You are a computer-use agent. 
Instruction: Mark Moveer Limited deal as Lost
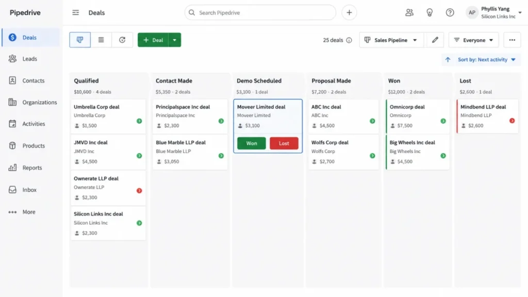pos(284,143)
